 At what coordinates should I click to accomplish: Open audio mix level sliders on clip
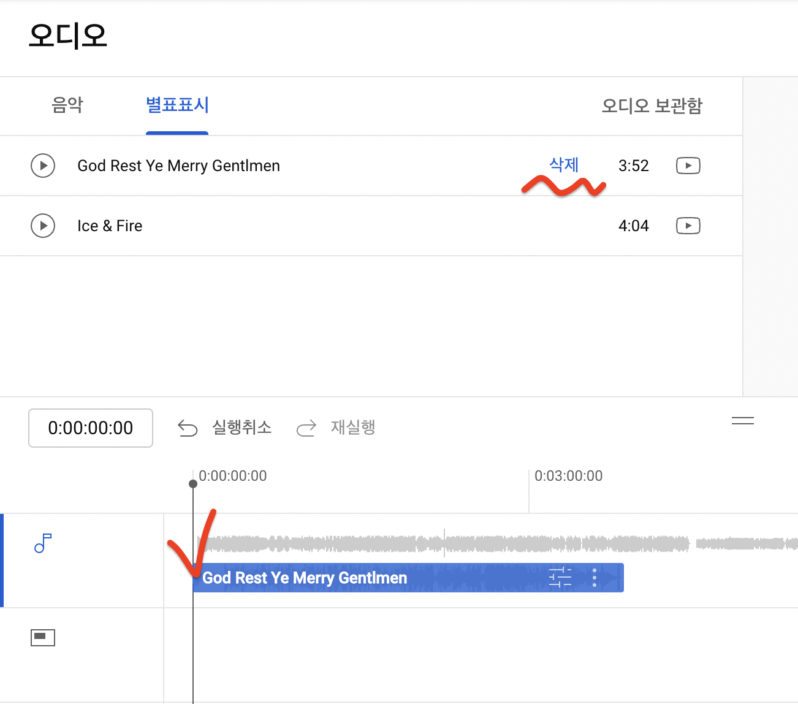(560, 578)
